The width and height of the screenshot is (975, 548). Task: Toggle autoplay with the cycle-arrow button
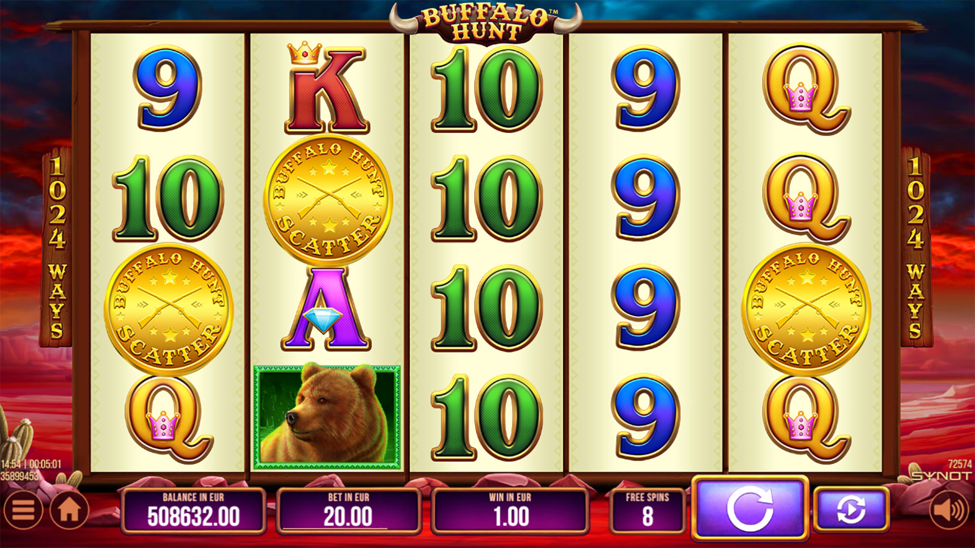tap(851, 509)
